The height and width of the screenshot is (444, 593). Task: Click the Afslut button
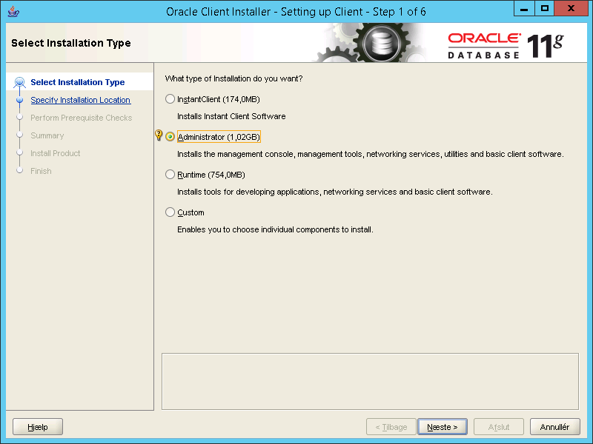499,427
